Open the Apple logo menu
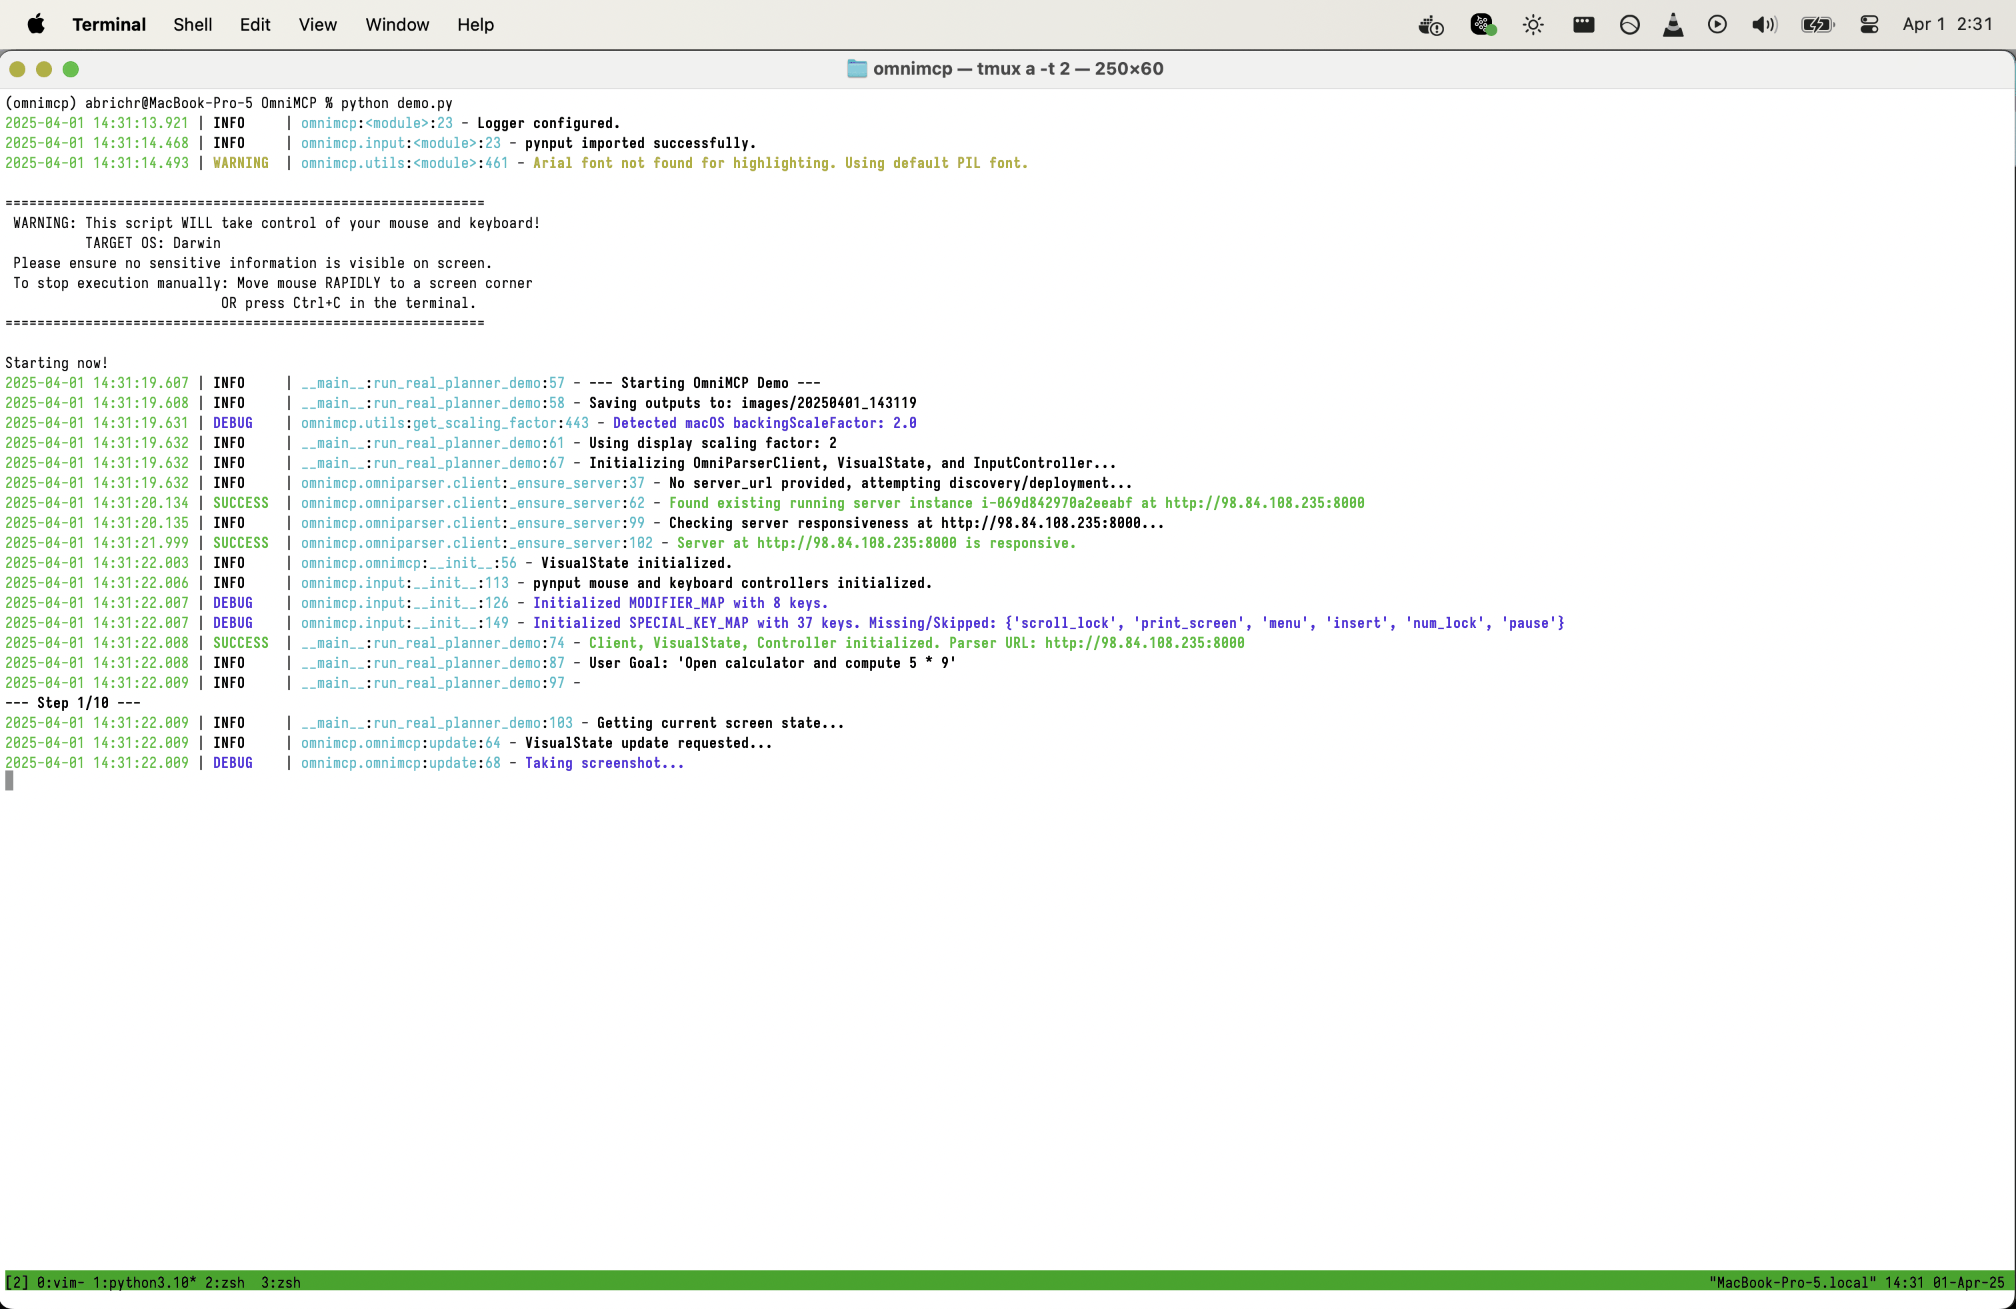Screen dimensions: 2016x1309 (x=35, y=25)
